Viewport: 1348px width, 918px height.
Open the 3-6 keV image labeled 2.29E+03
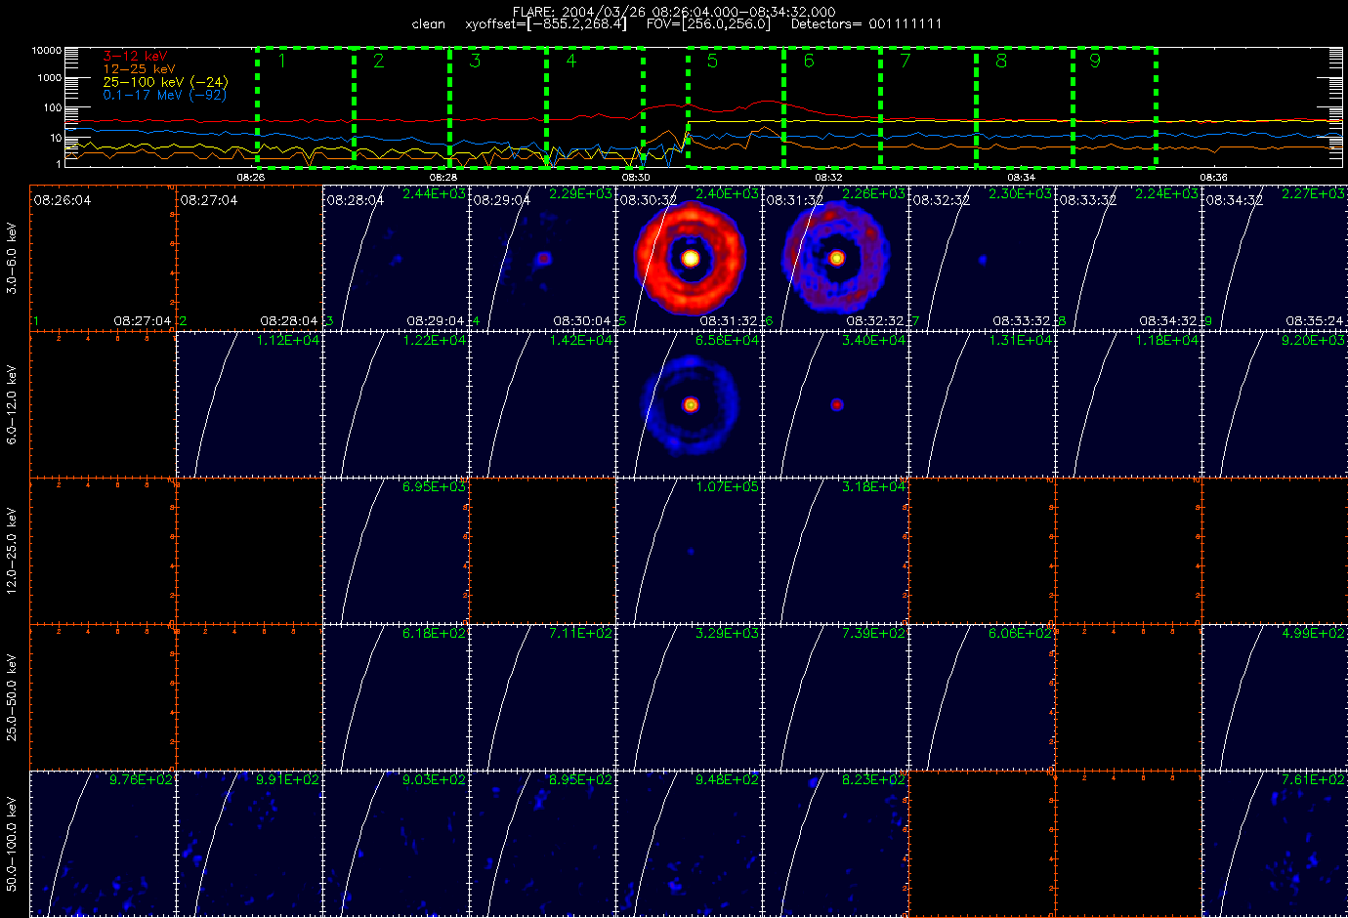pos(542,258)
